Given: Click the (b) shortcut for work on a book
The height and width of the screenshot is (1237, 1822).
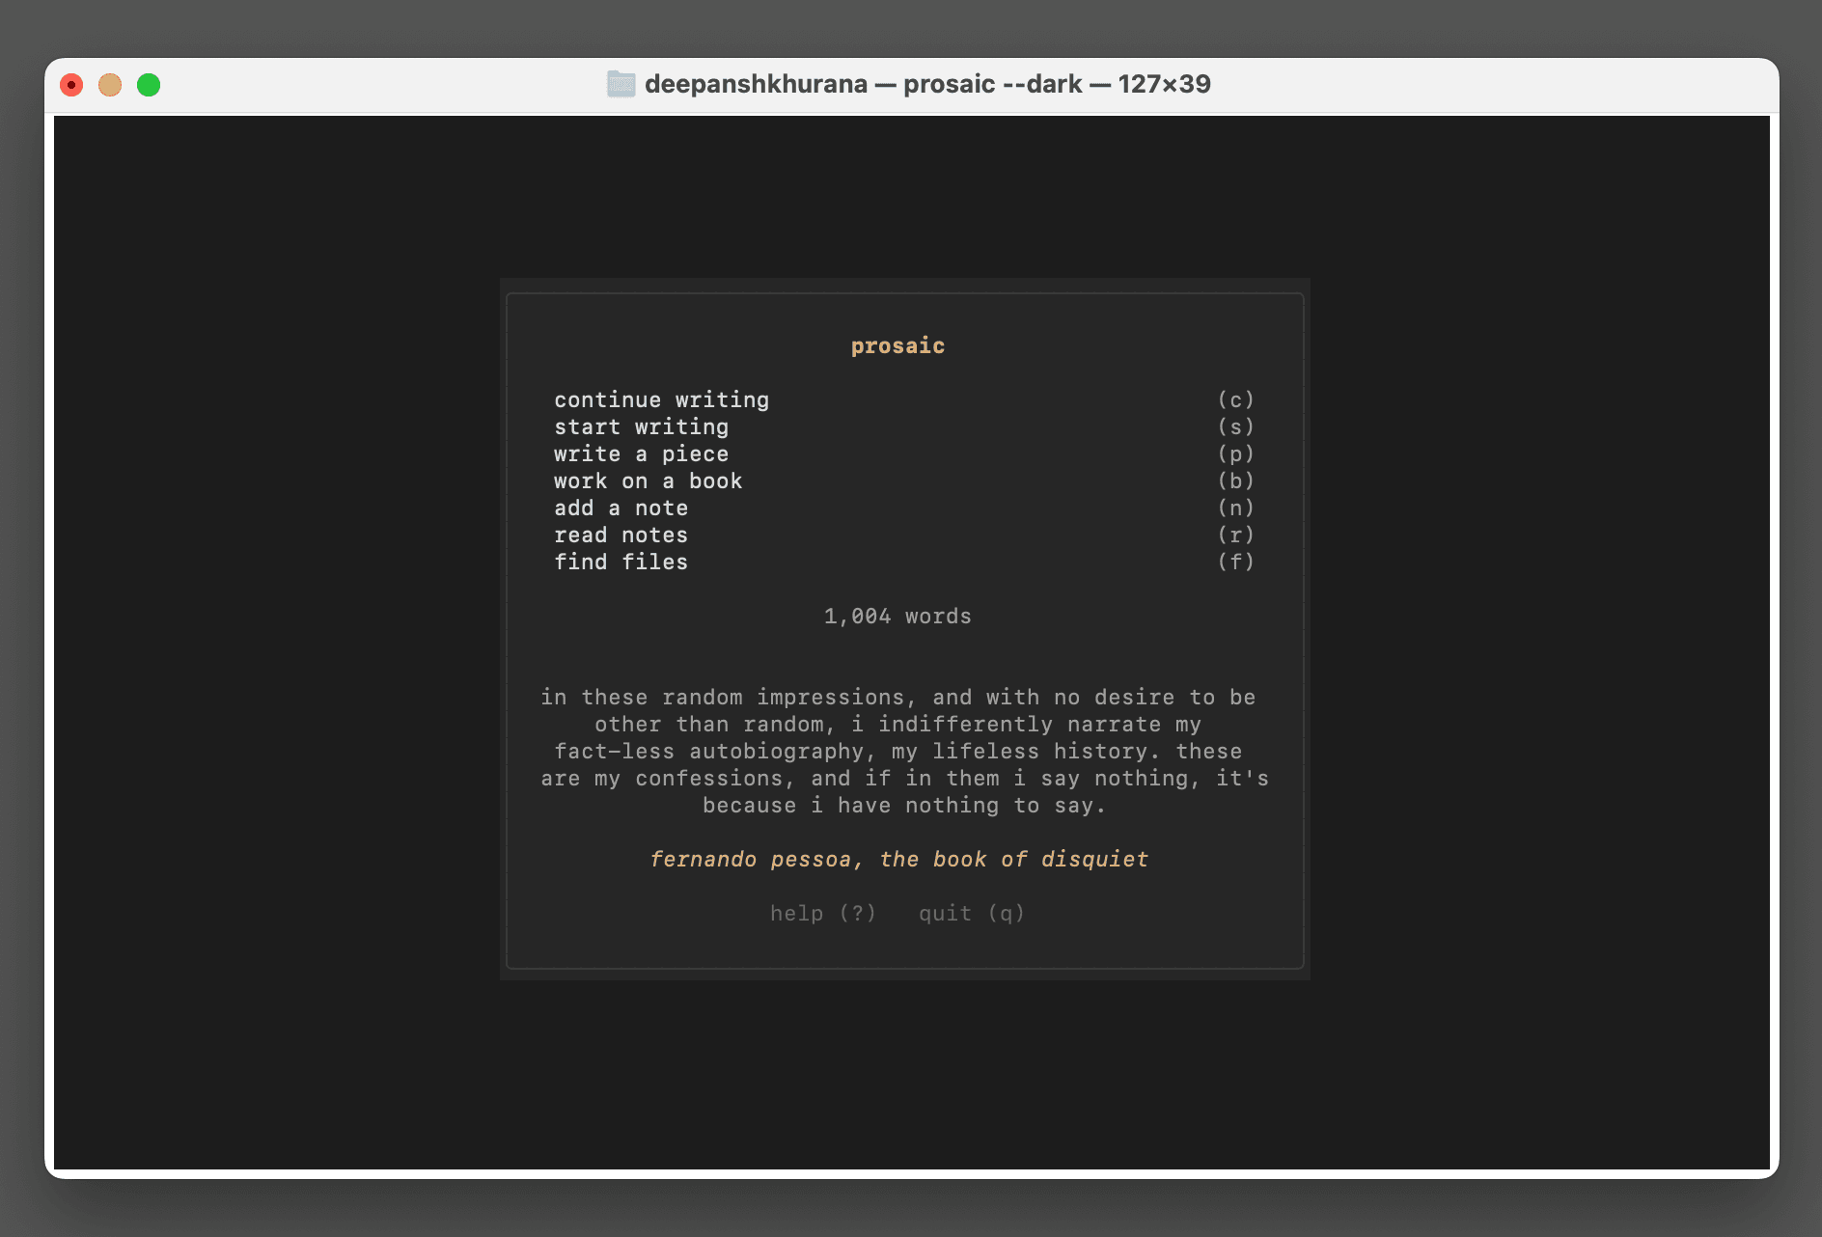Looking at the screenshot, I should pyautogui.click(x=1236, y=481).
